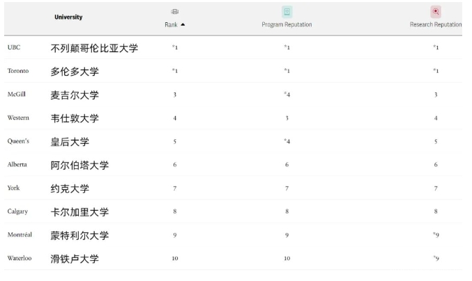Select the text 约克大学

click(x=70, y=188)
